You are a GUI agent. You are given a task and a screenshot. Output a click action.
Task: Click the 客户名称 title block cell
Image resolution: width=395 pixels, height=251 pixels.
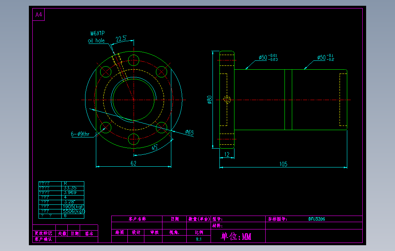(137, 219)
